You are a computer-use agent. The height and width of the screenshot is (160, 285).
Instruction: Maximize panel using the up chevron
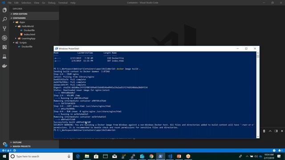click(270, 131)
